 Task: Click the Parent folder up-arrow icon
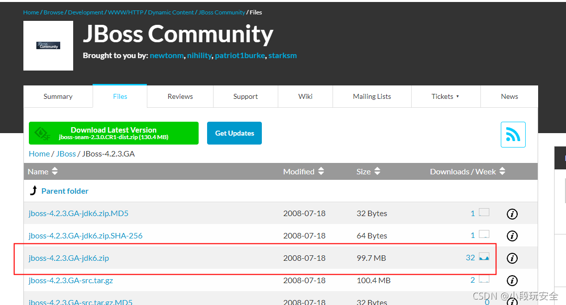33,190
